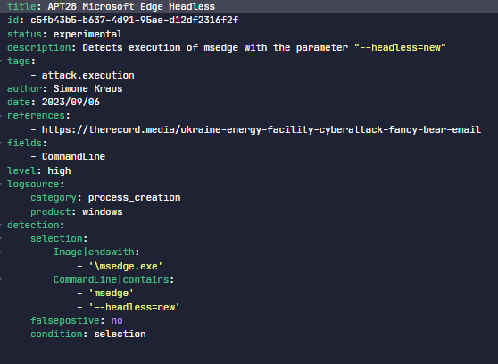Viewport: 498px width, 364px height.
Task: Click the 'date' key
Action: click(x=19, y=102)
